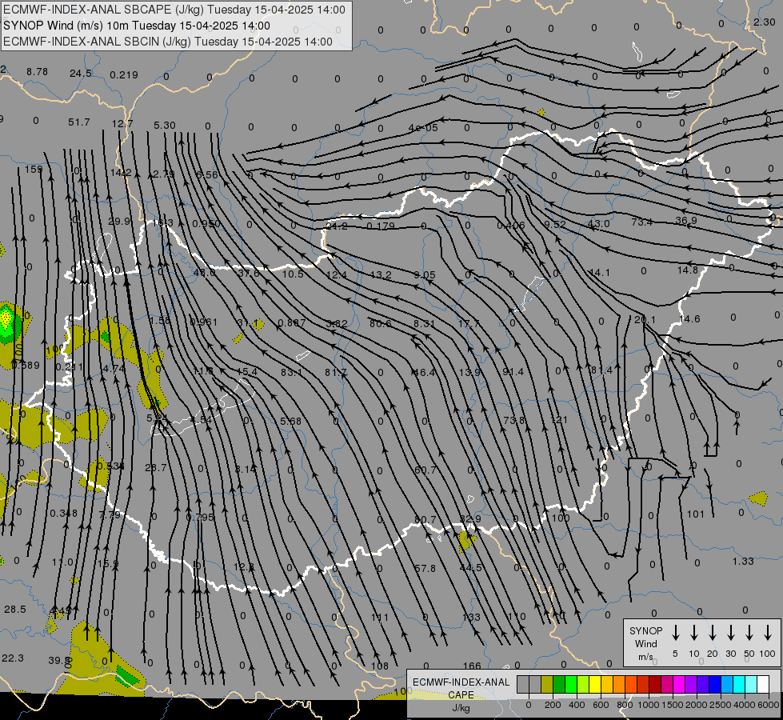Click the map value 22.3

click(x=13, y=658)
